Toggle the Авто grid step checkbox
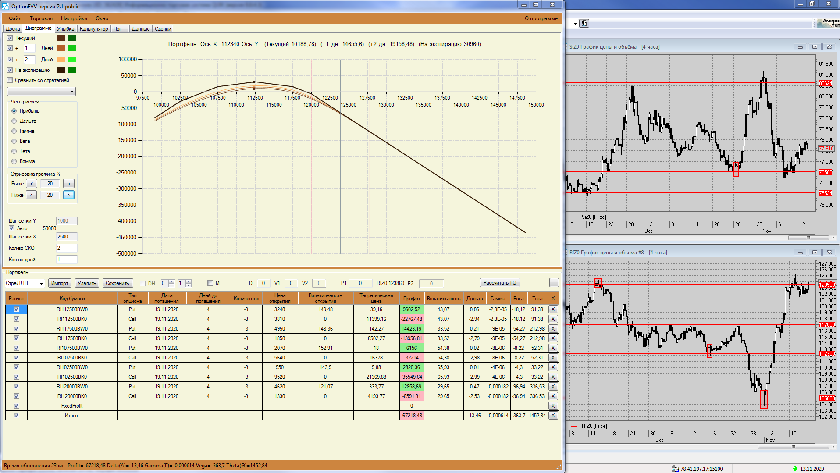The height and width of the screenshot is (473, 840). [x=12, y=228]
